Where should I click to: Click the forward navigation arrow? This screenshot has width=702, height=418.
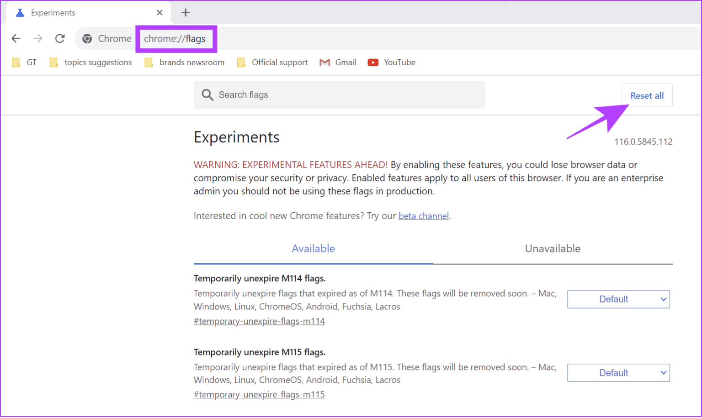38,38
